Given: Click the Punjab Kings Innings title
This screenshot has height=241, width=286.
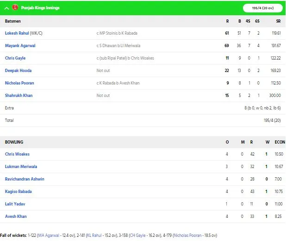Looking at the screenshot, I should pyautogui.click(x=40, y=8).
